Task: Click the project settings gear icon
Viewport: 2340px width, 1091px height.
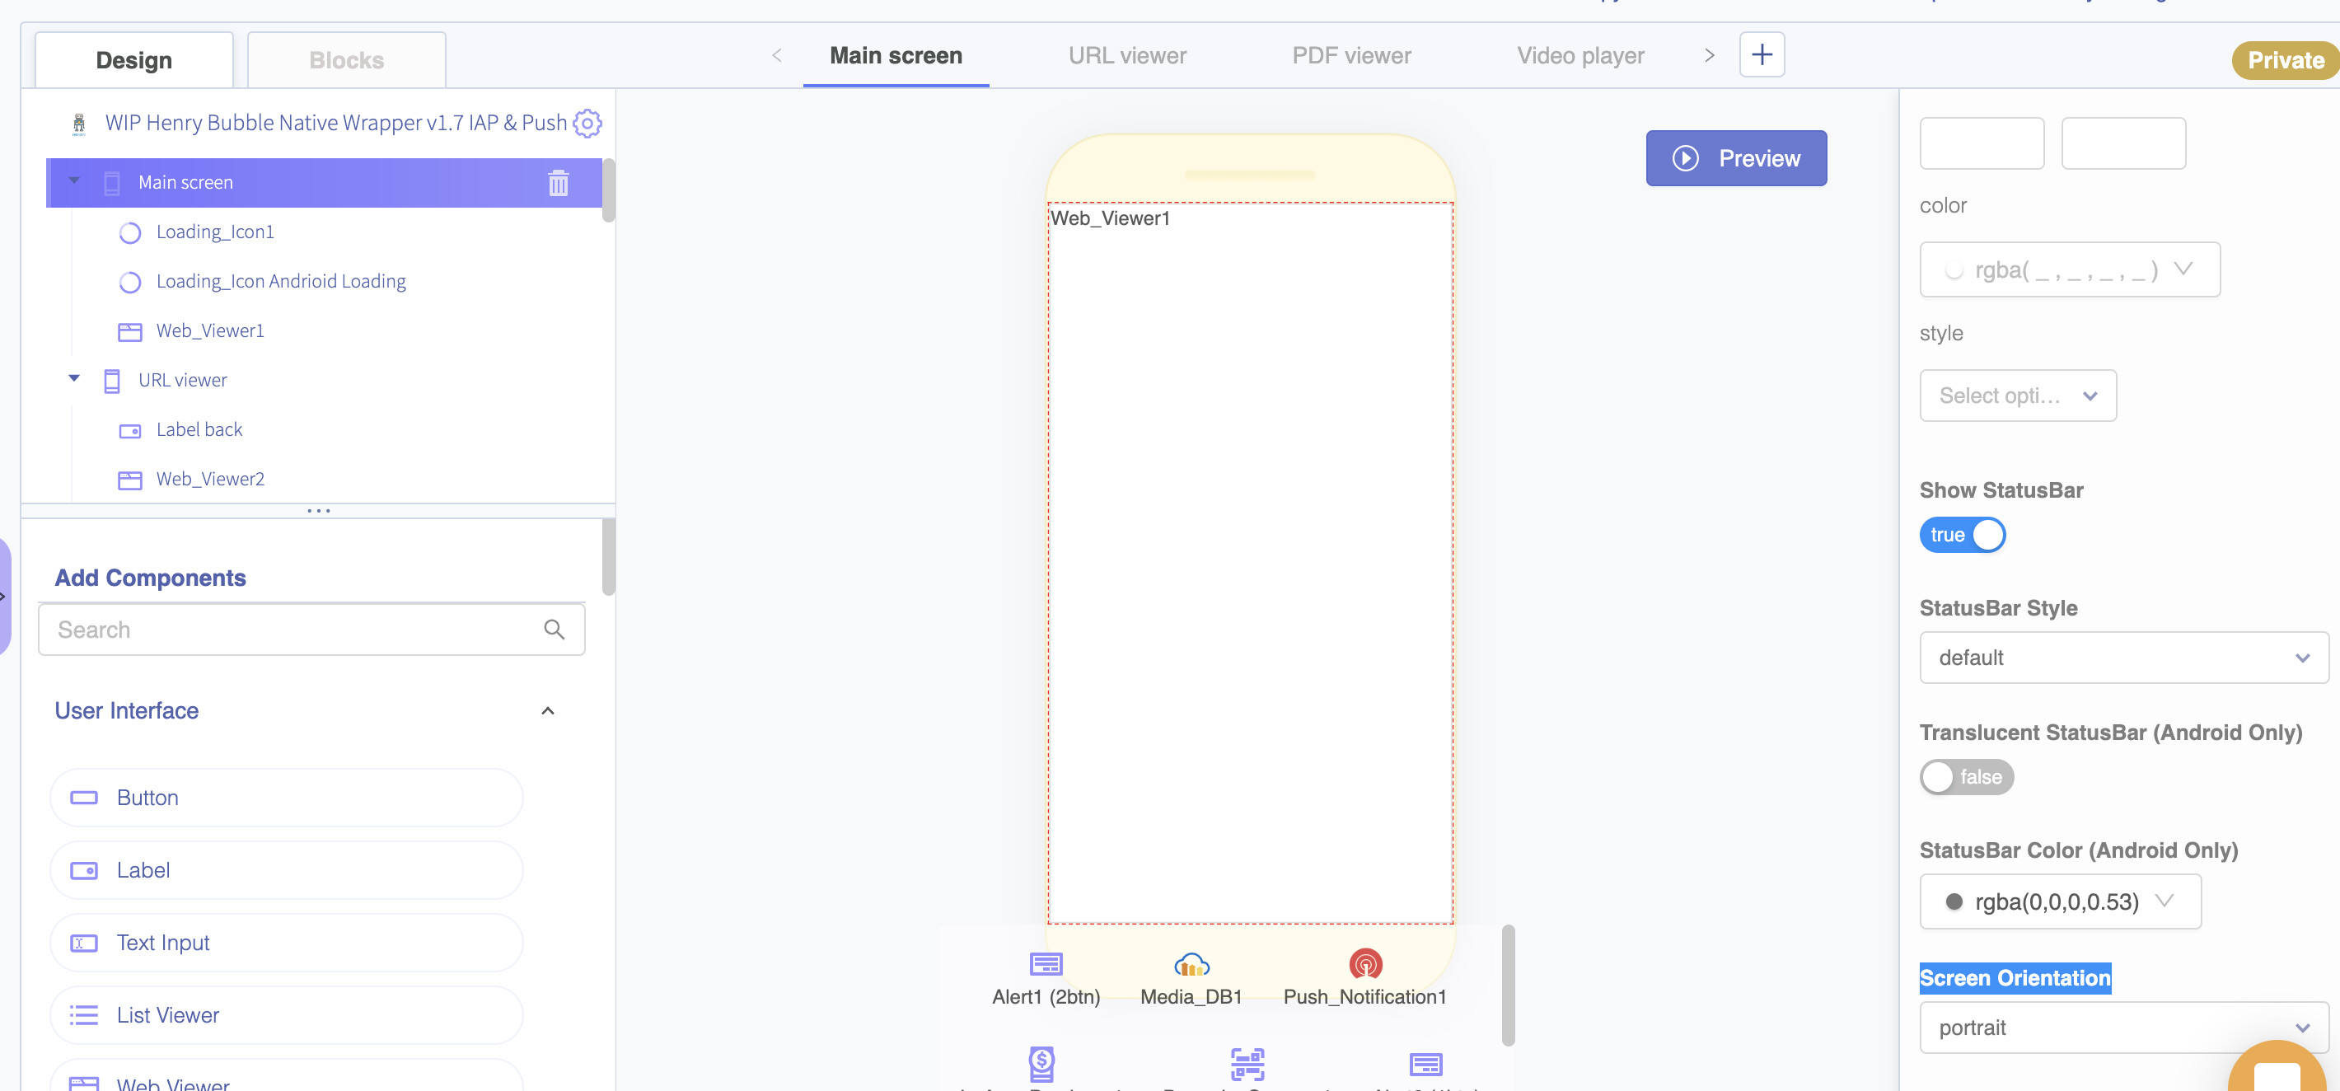Action: coord(587,123)
